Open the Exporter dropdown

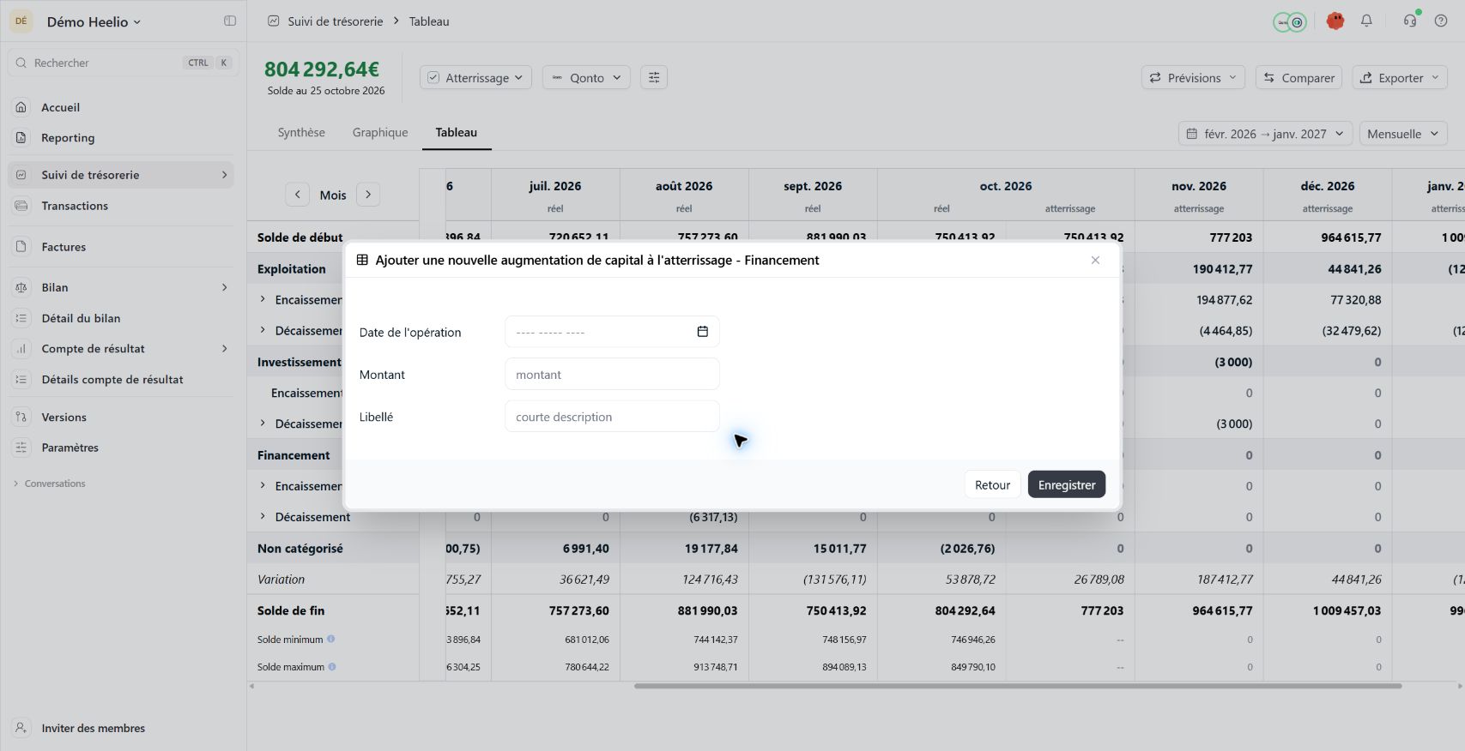coord(1400,77)
